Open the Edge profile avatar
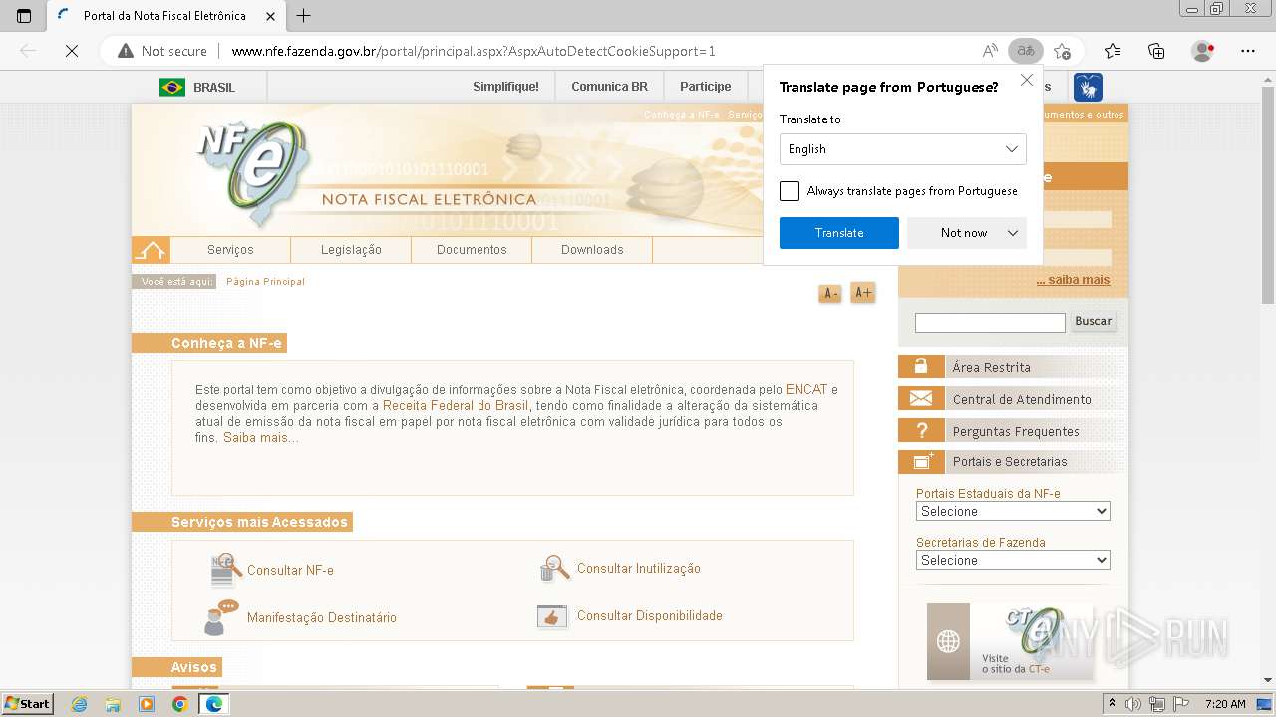 [x=1203, y=51]
